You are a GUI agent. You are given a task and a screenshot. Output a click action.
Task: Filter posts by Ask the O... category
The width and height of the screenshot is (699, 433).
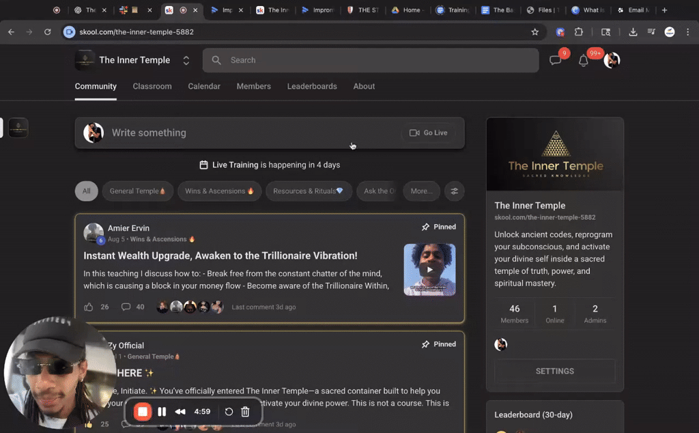coord(378,191)
